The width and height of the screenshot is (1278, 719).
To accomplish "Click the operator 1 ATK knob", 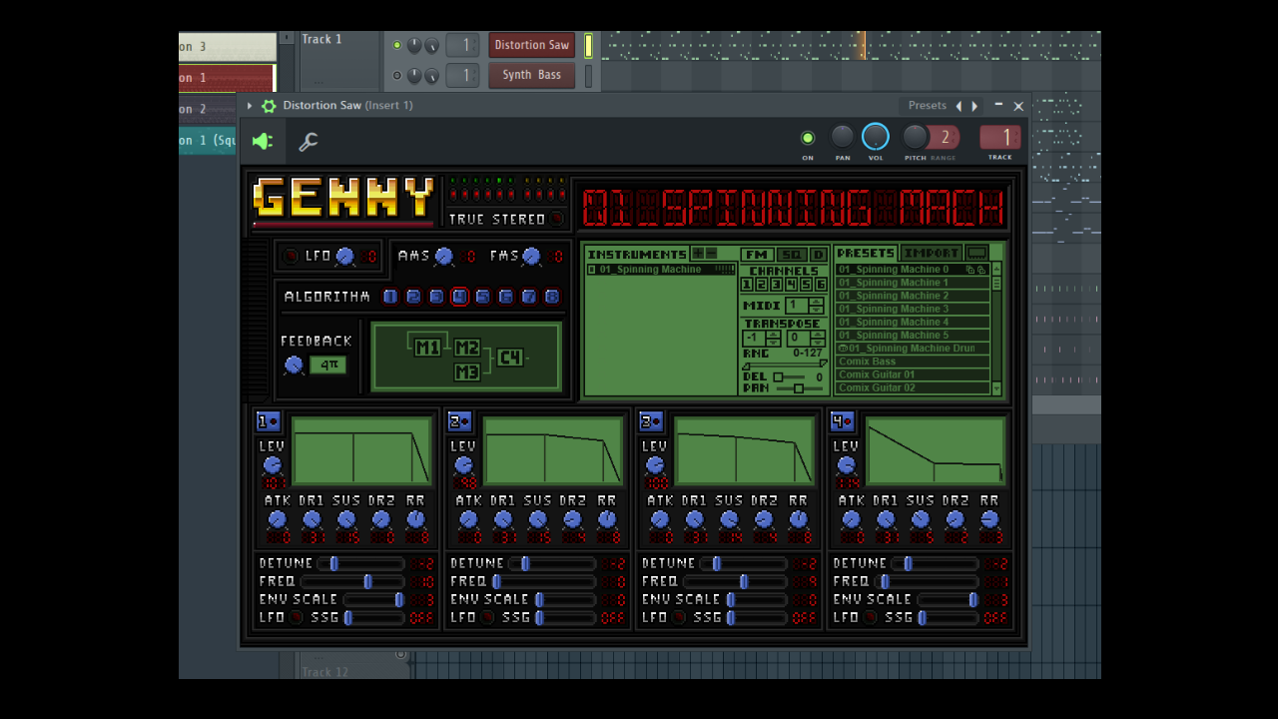I will (x=277, y=519).
